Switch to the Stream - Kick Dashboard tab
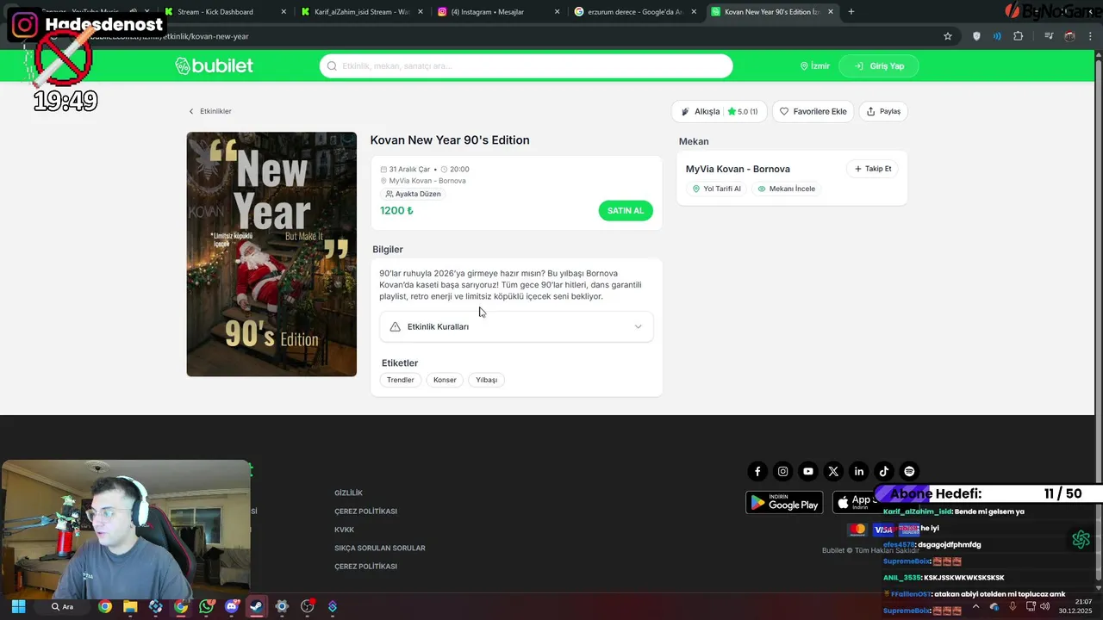1103x620 pixels. [x=224, y=12]
